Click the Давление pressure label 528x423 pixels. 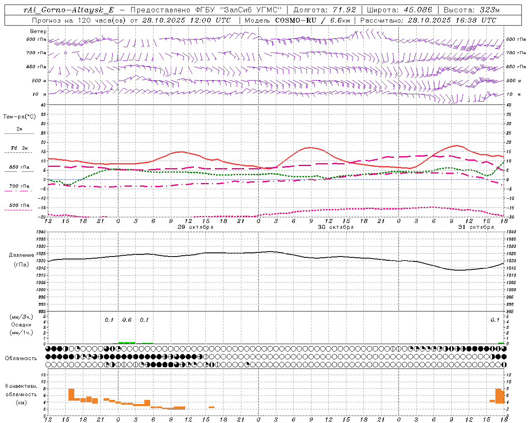[x=21, y=255]
